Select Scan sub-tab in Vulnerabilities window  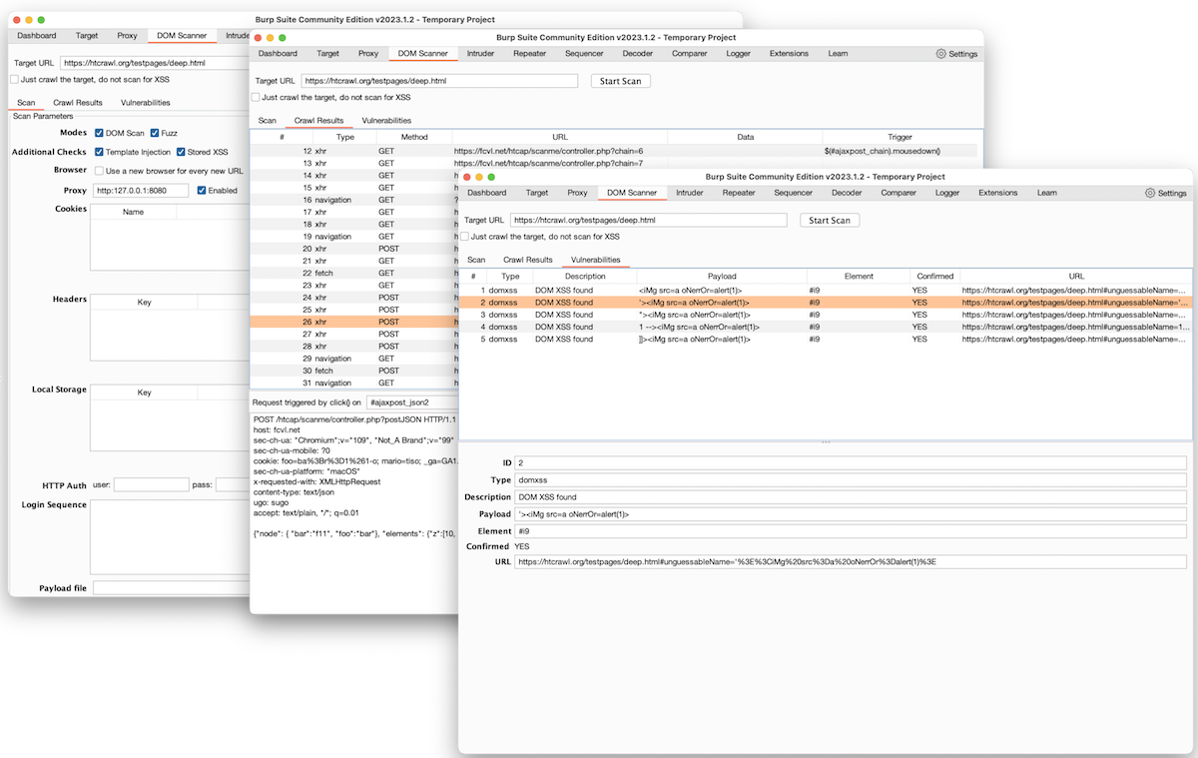tap(477, 260)
